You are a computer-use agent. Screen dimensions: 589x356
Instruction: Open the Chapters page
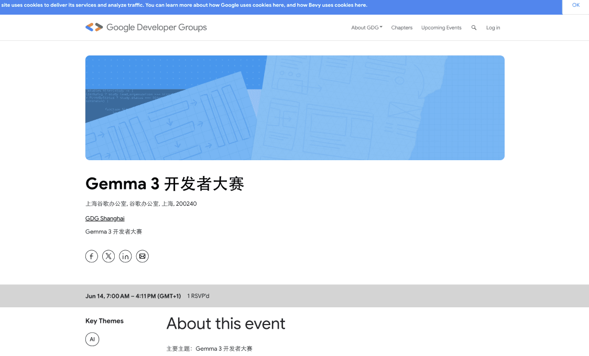(401, 27)
